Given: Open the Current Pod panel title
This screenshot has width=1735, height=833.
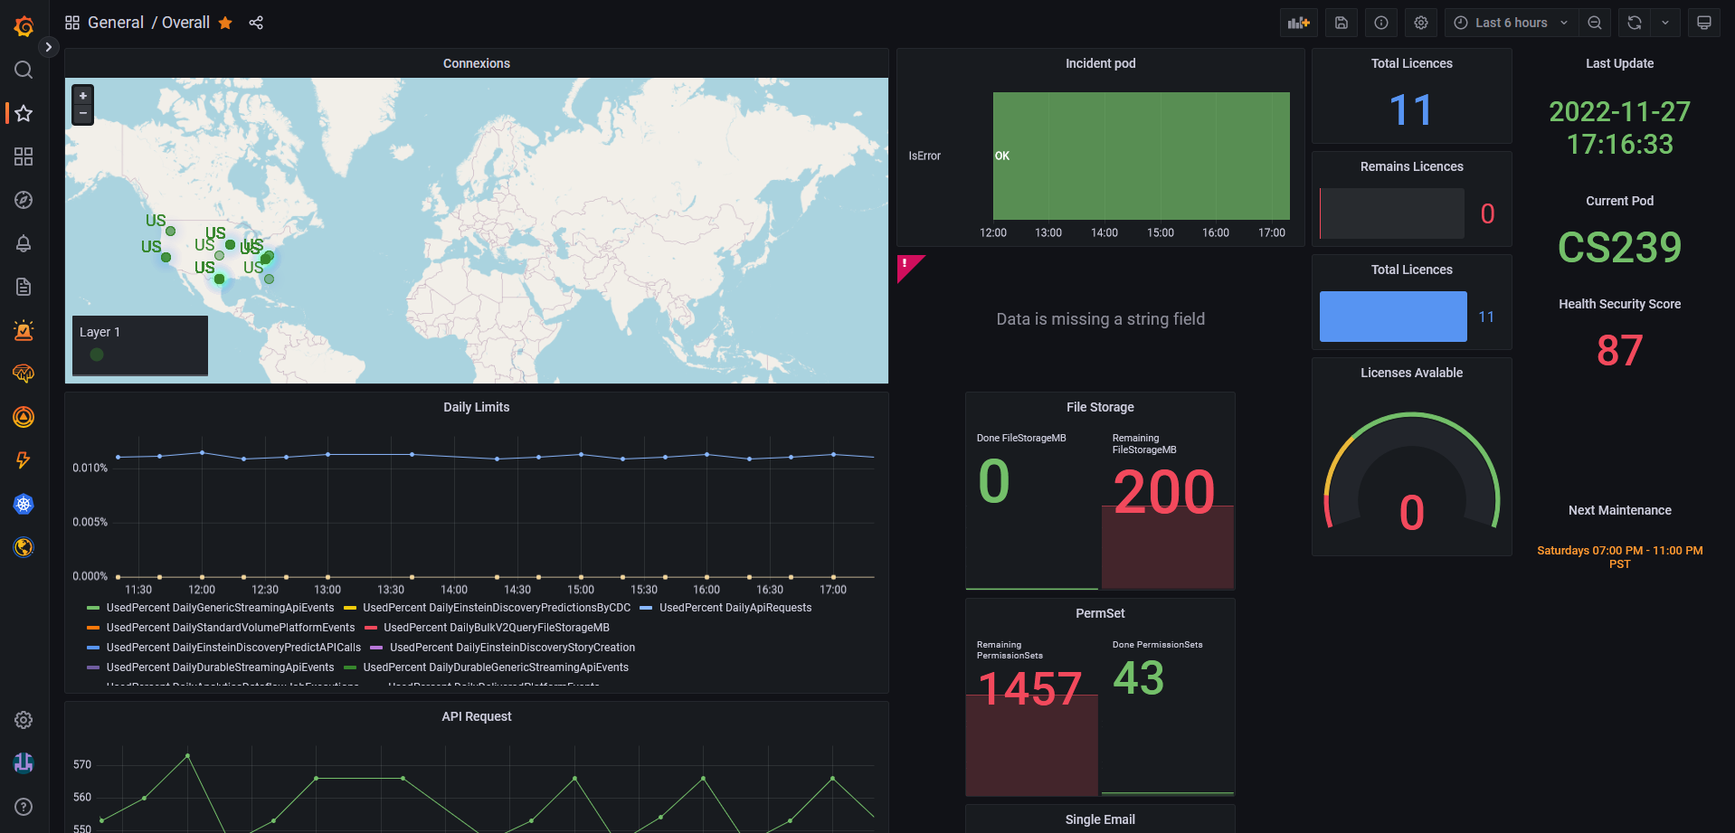Looking at the screenshot, I should (1619, 201).
